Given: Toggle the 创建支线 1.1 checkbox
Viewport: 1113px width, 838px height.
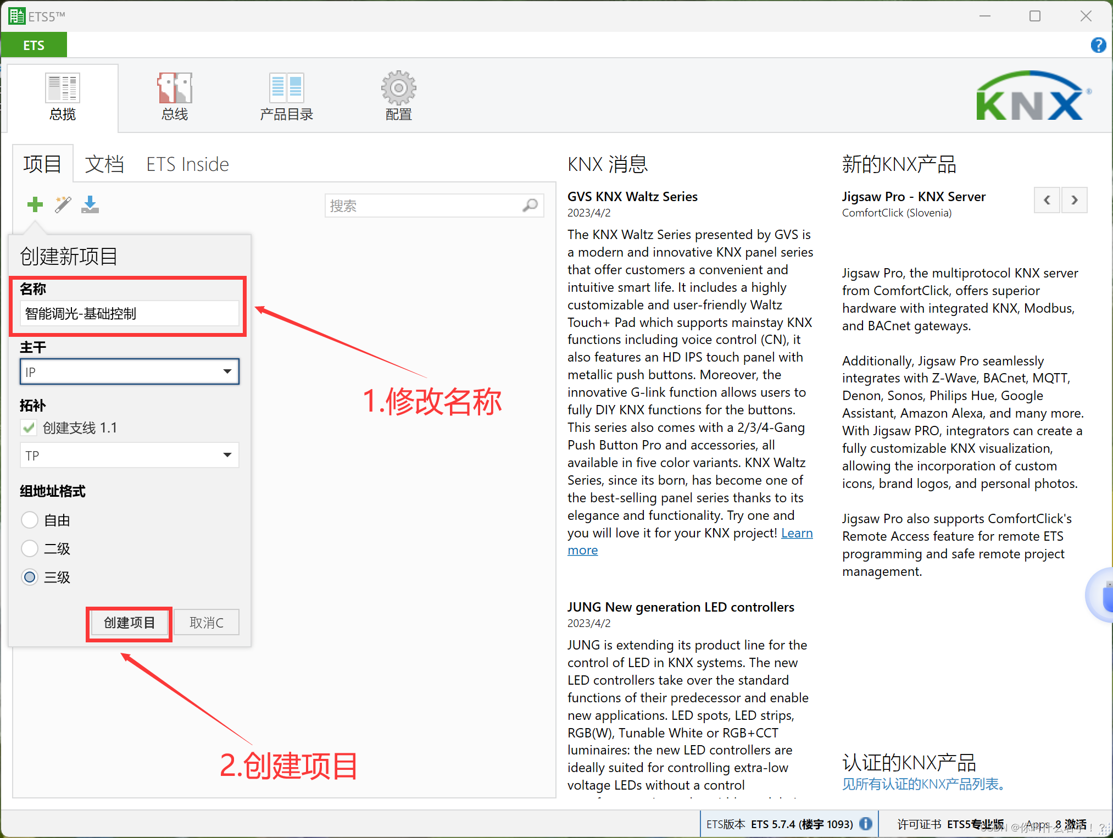Looking at the screenshot, I should (29, 428).
